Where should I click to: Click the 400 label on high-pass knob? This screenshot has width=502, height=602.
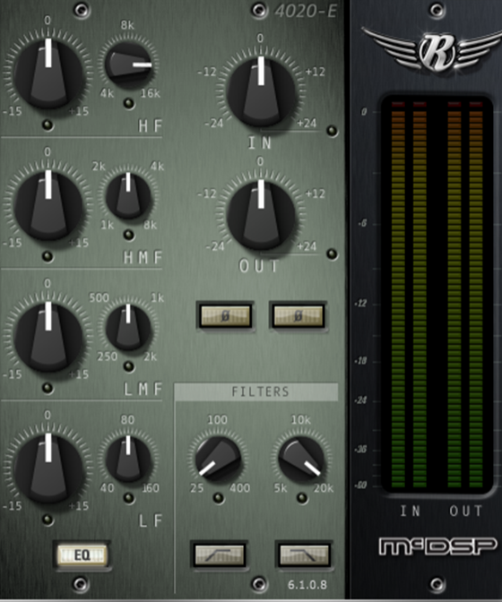click(240, 488)
